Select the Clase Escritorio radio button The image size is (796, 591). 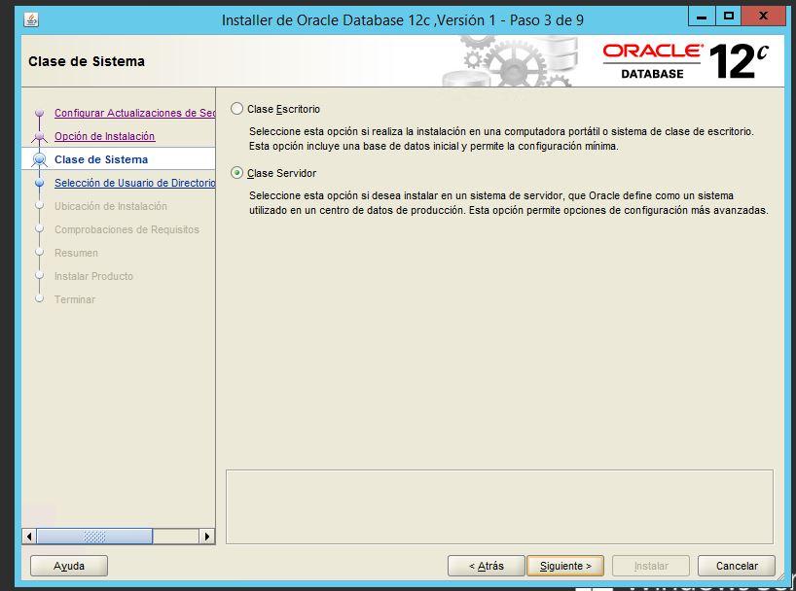[236, 109]
